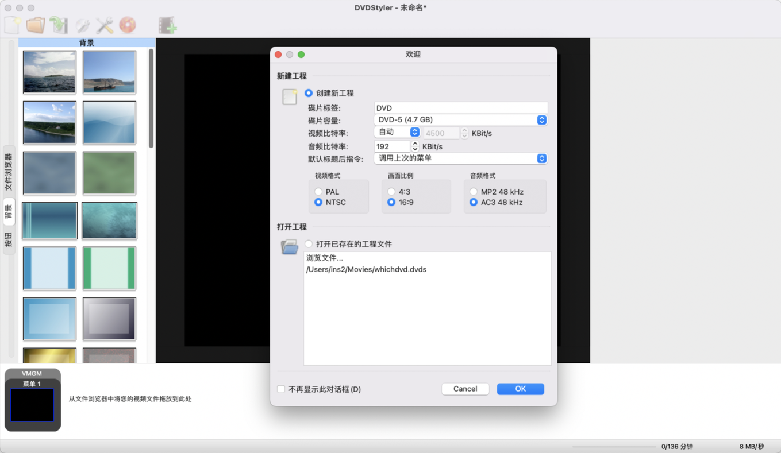Image resolution: width=781 pixels, height=453 pixels.
Task: Click the 视频格式 group label
Action: [327, 176]
